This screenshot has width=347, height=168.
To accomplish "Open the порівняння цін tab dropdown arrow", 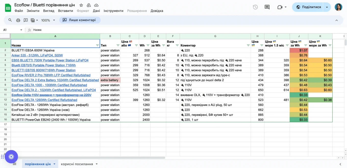I will click(54, 164).
